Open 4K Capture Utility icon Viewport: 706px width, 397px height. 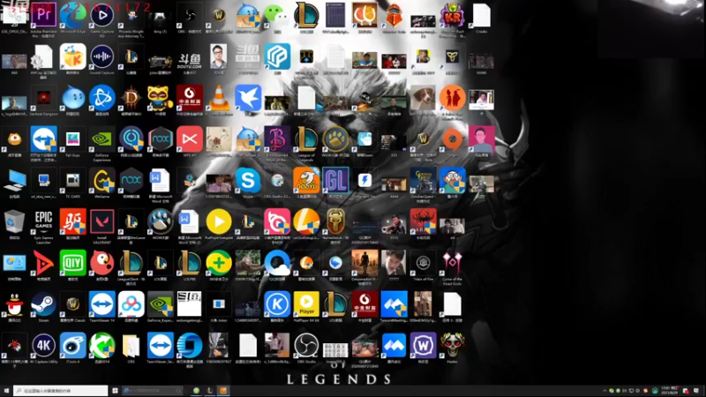(x=43, y=345)
